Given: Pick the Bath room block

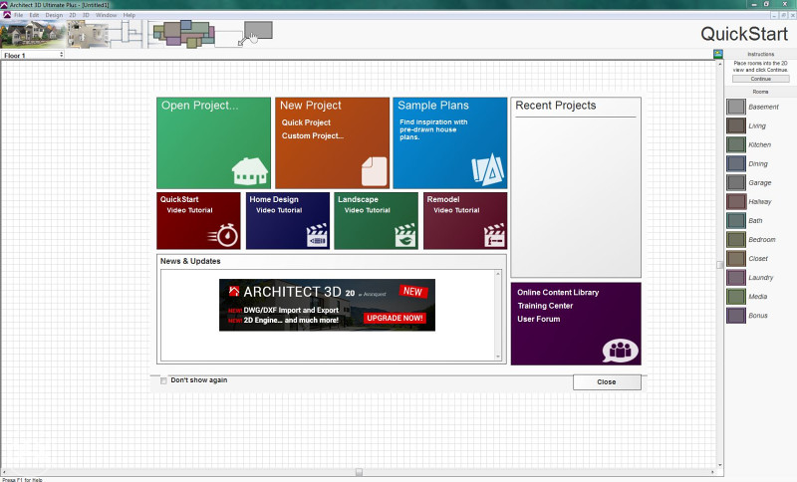Looking at the screenshot, I should click(735, 220).
